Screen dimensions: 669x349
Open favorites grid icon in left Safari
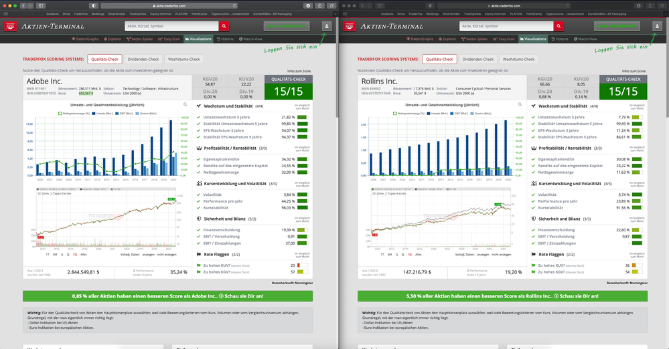[x=5, y=13]
